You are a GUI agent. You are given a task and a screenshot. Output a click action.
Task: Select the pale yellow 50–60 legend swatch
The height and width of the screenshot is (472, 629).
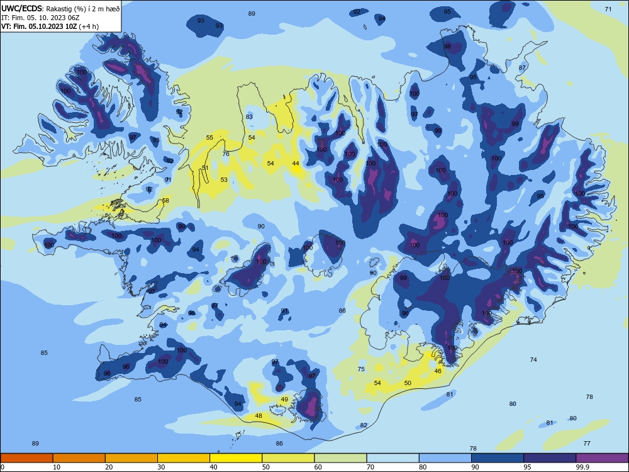click(288, 458)
